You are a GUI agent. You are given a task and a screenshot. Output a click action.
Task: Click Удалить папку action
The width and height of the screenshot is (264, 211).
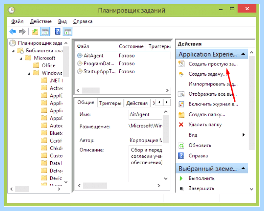[x=205, y=125]
